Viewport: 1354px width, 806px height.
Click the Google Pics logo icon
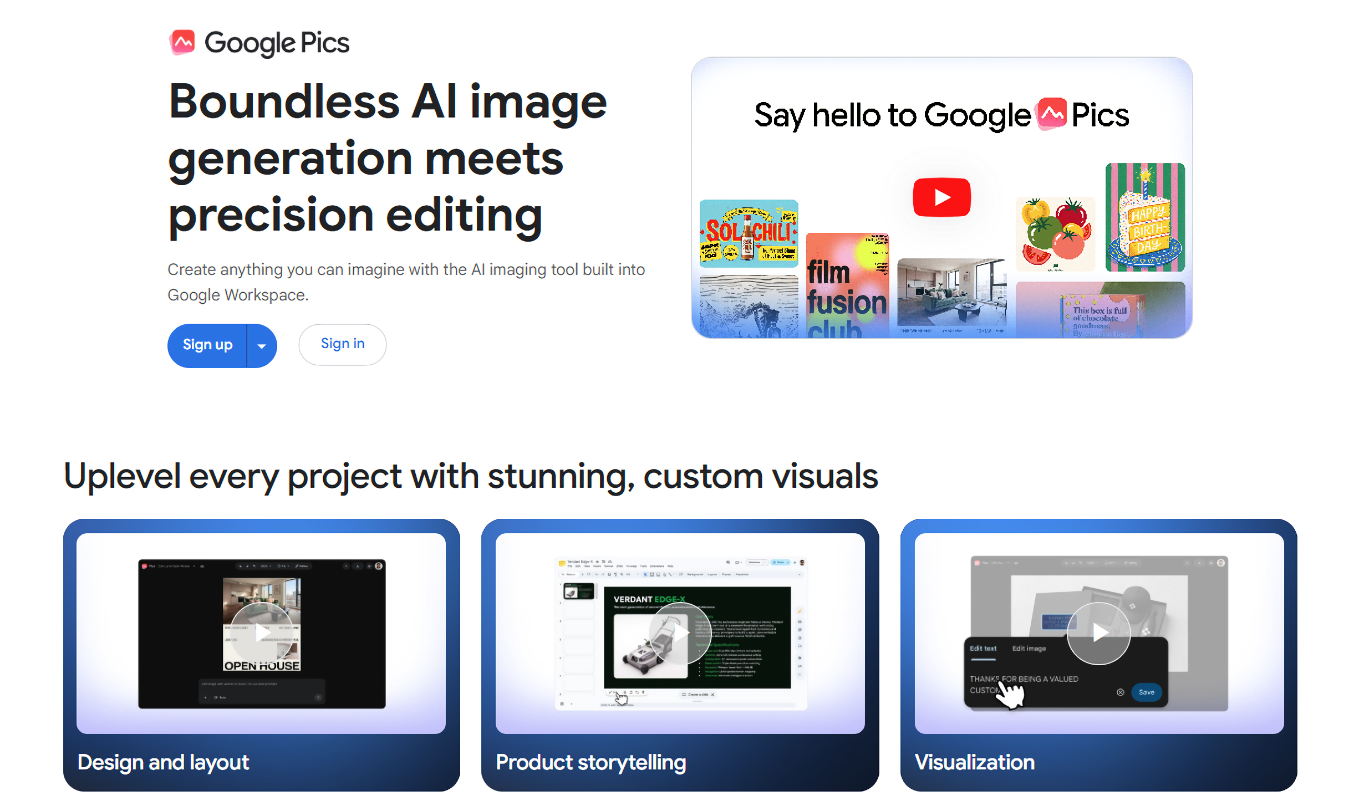pyautogui.click(x=182, y=43)
